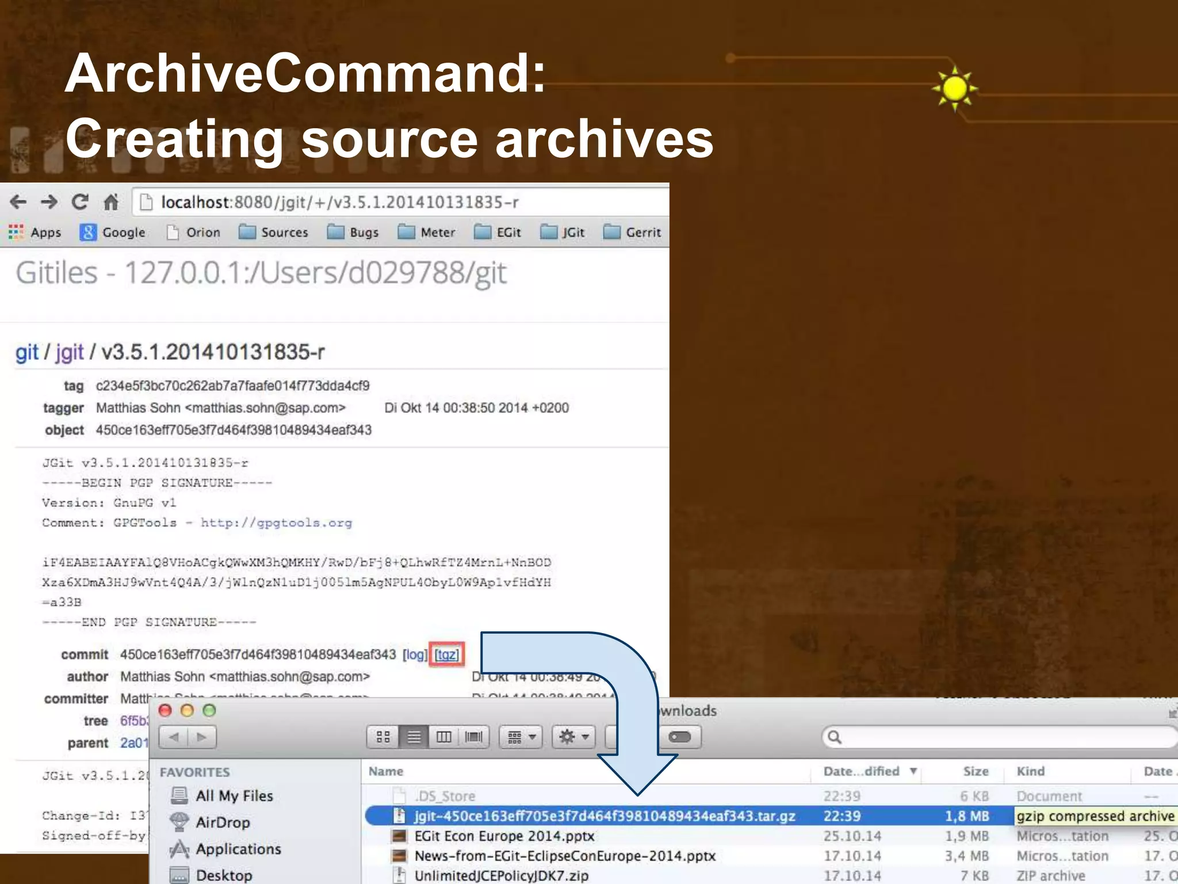
Task: Click the Finder edit tags button
Action: click(680, 737)
